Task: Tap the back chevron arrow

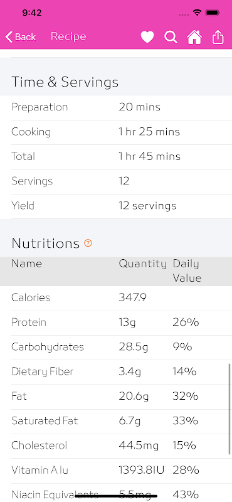Action: coord(9,37)
